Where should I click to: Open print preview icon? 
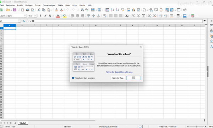33,10
